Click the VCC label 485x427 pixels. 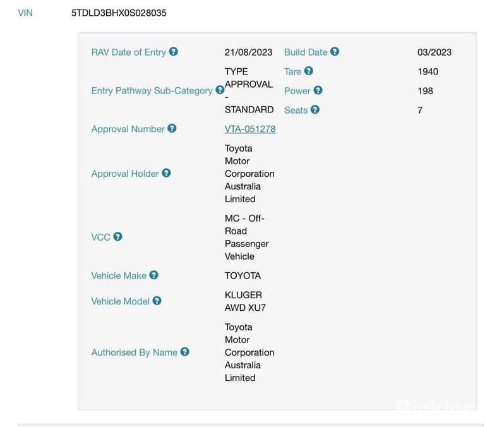point(101,238)
